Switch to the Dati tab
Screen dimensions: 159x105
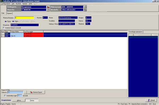(3, 13)
